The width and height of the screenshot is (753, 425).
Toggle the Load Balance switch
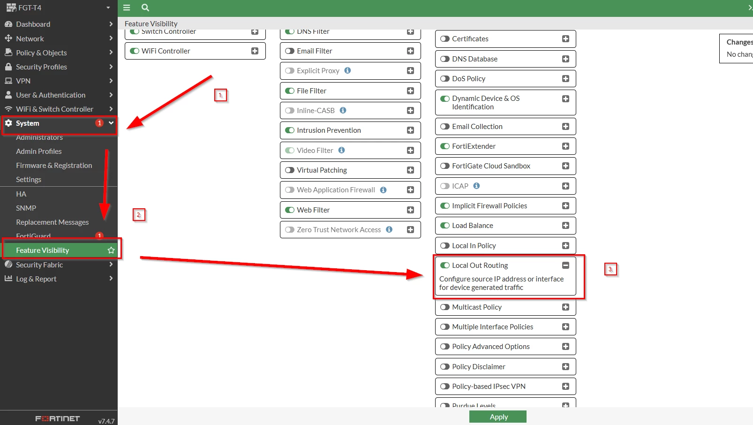click(x=445, y=226)
